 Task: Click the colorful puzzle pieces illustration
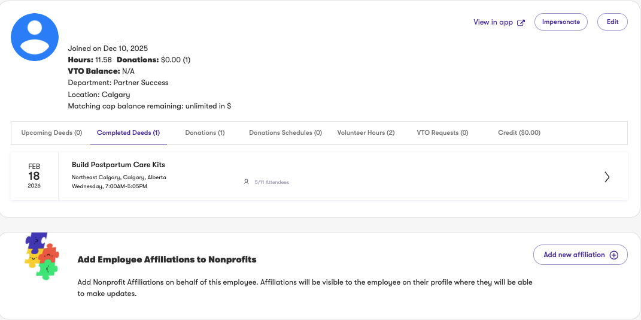click(x=41, y=256)
